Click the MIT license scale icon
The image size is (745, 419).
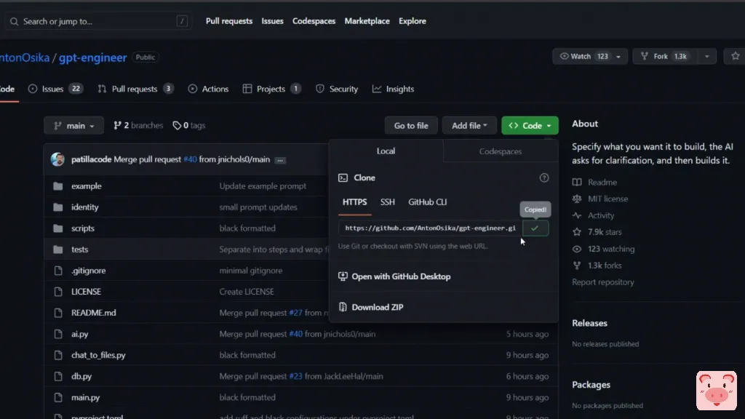(x=577, y=199)
